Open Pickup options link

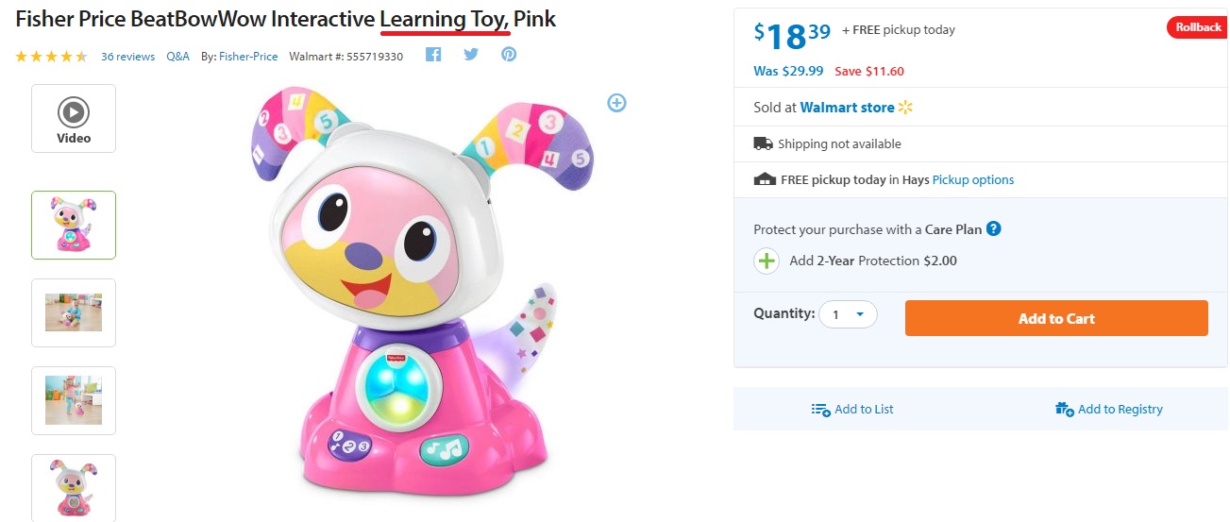point(972,179)
